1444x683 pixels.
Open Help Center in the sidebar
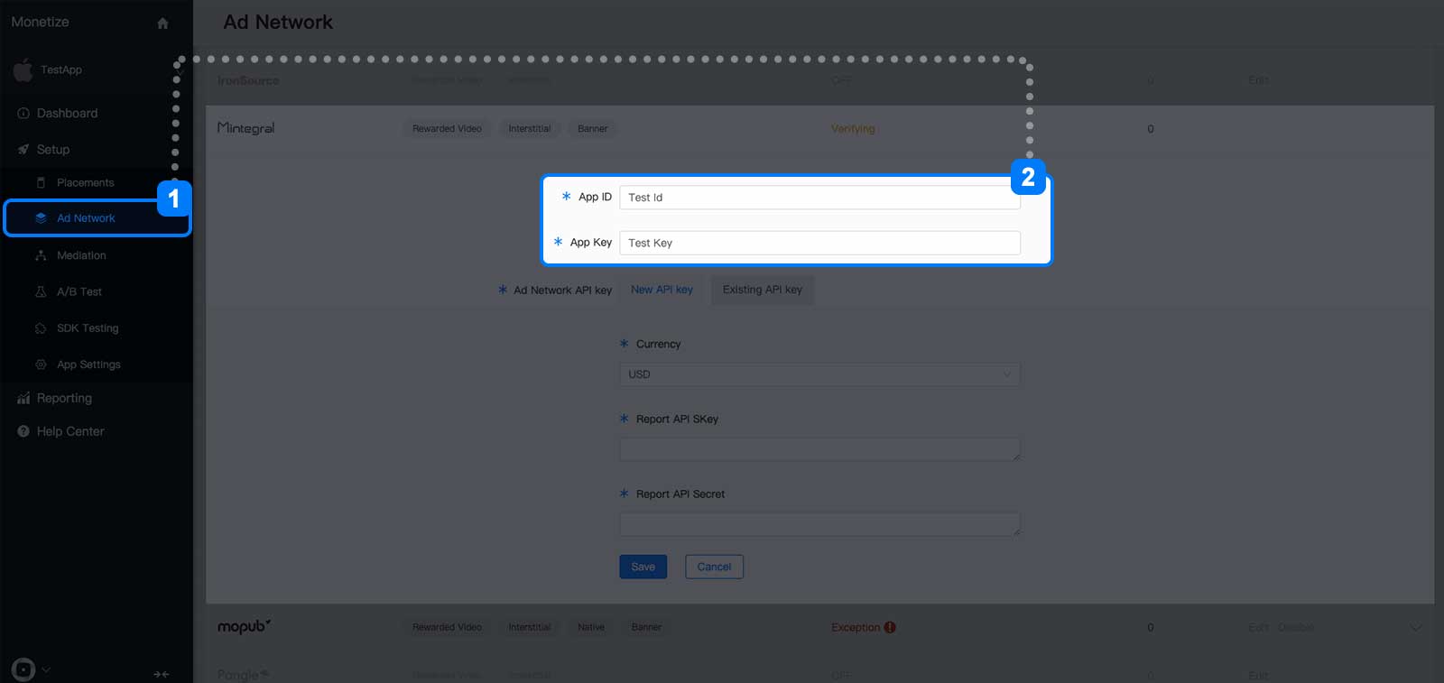pyautogui.click(x=70, y=431)
